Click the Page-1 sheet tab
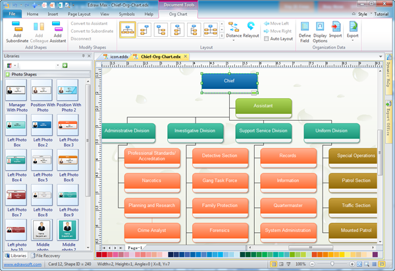The width and height of the screenshot is (395, 271). tap(135, 248)
